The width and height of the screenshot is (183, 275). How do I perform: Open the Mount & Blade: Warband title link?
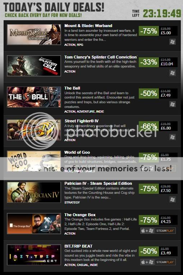tap(88, 26)
